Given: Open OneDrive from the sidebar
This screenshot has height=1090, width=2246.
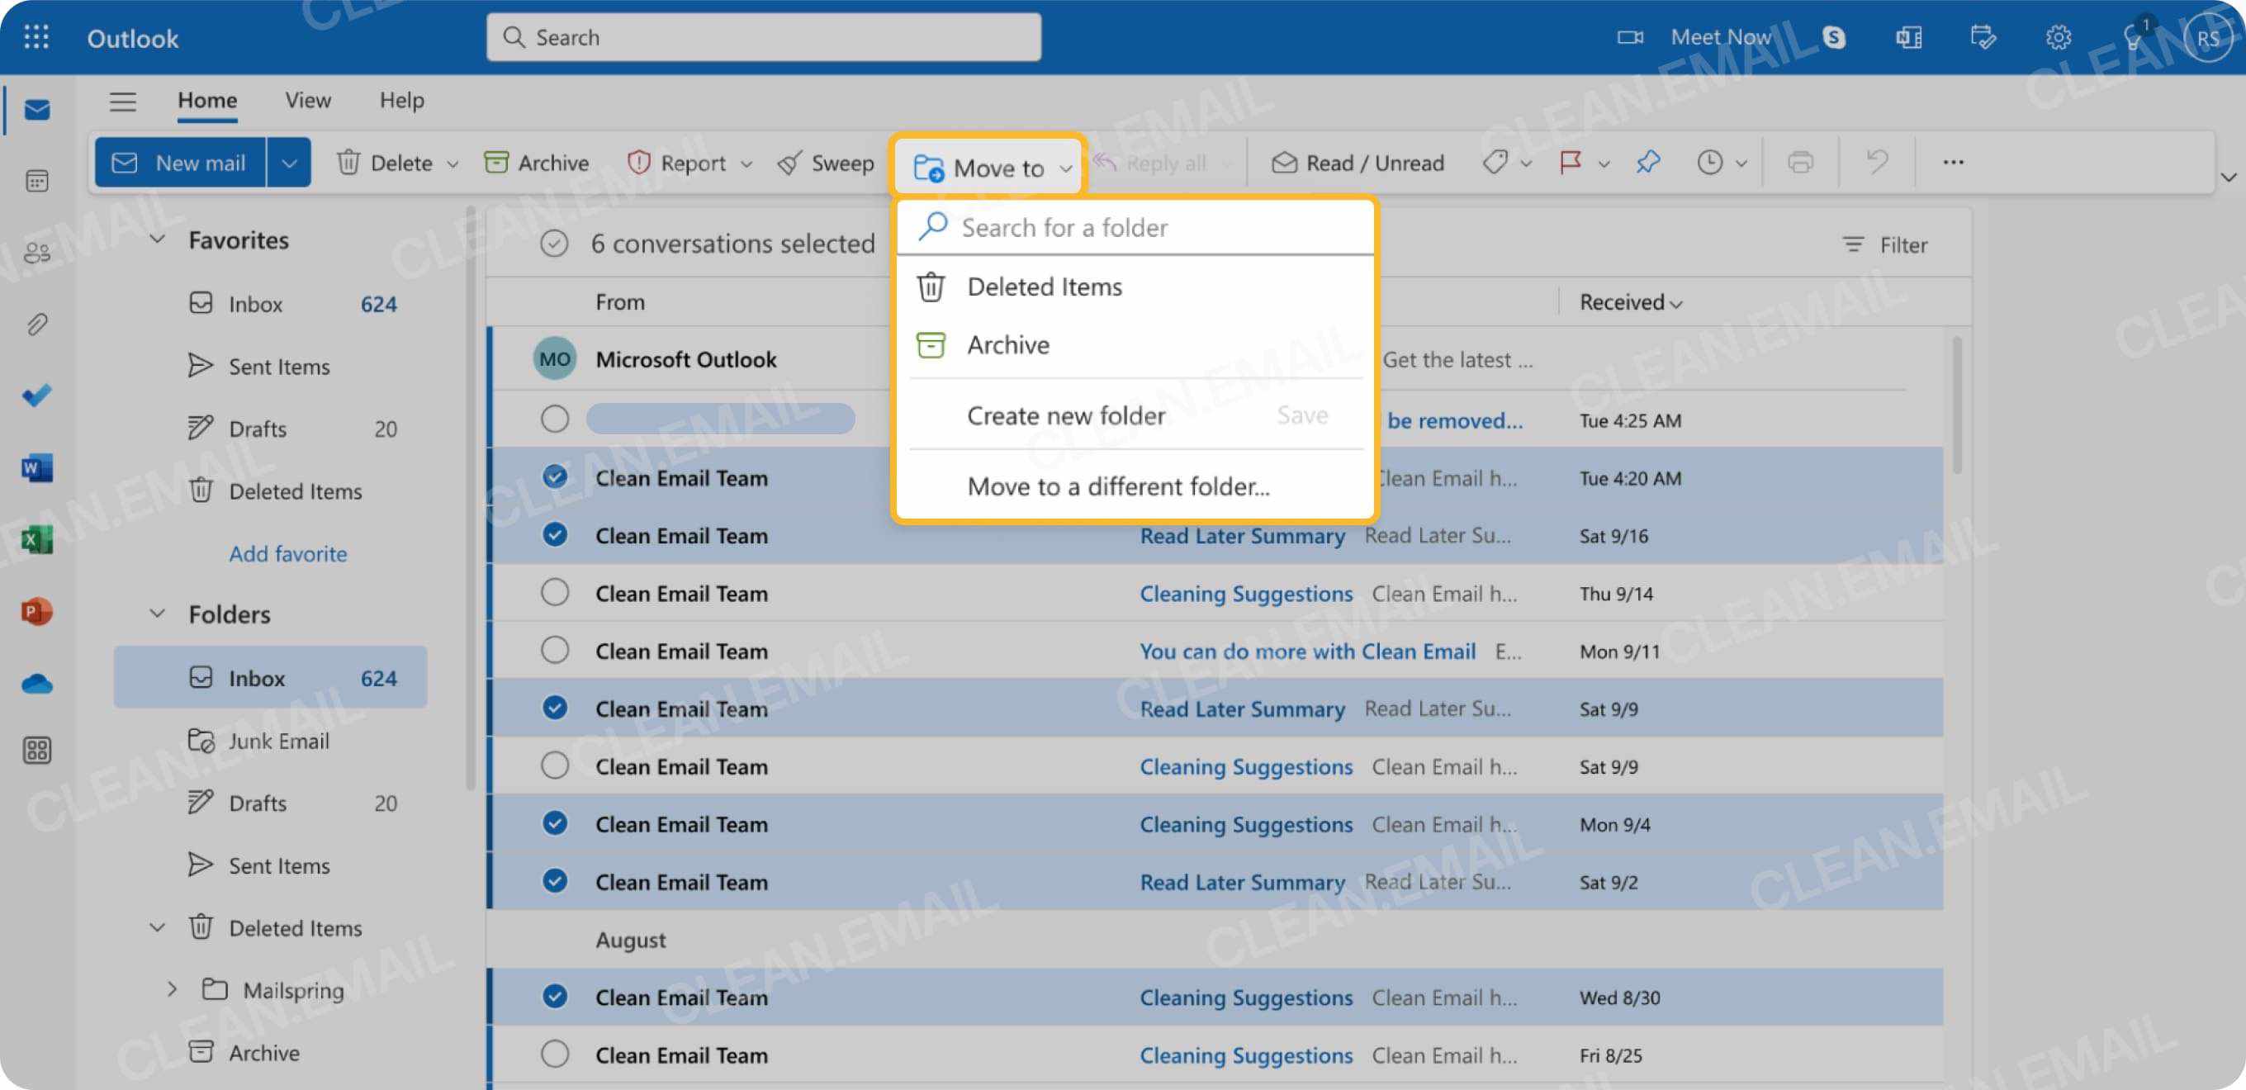Looking at the screenshot, I should (x=36, y=685).
